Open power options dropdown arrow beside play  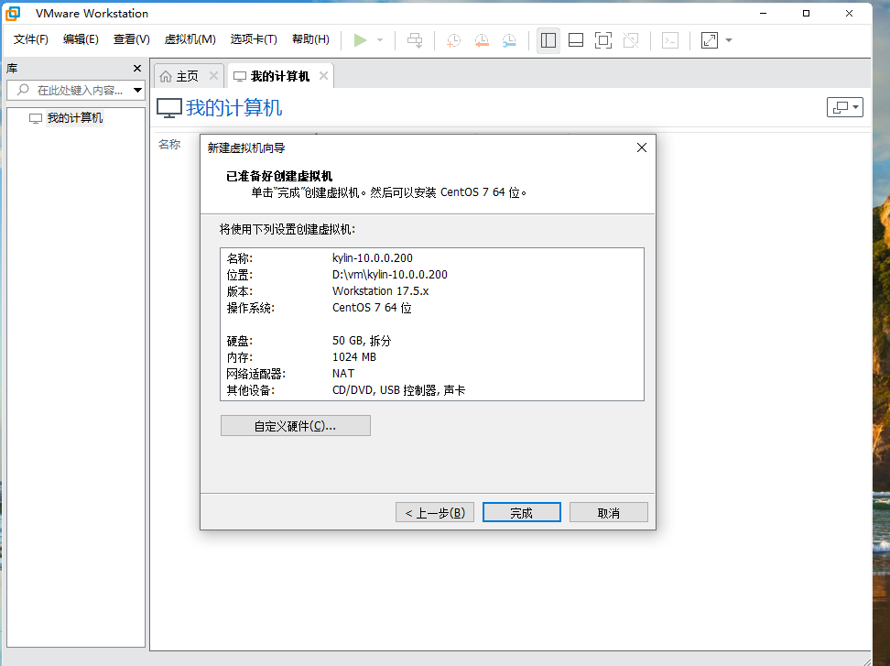point(380,40)
